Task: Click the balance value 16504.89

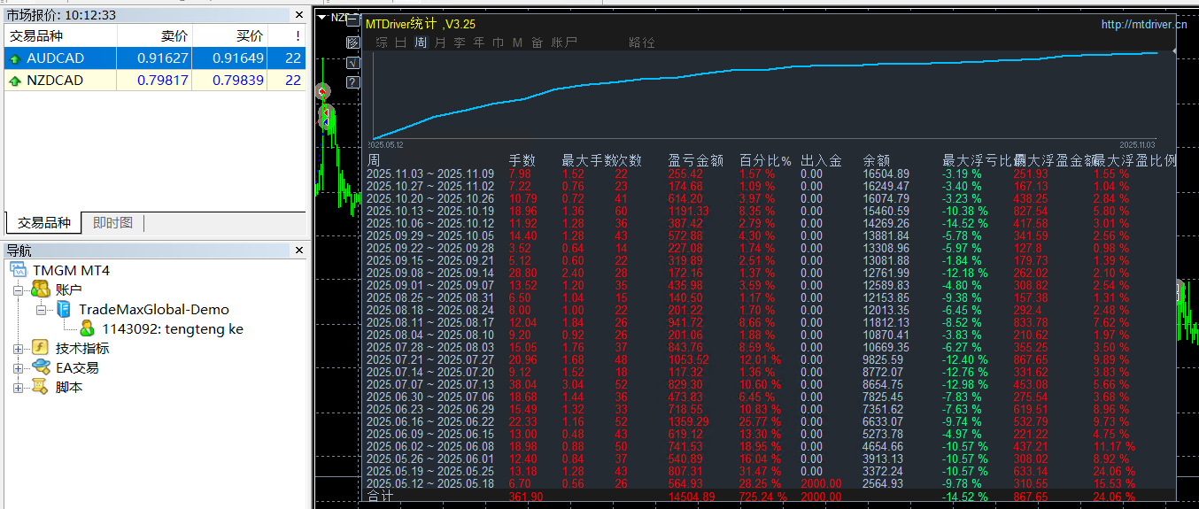Action: [x=886, y=174]
